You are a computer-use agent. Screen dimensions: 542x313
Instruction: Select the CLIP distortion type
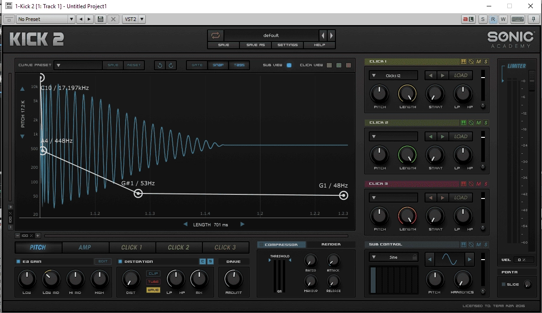[153, 273]
